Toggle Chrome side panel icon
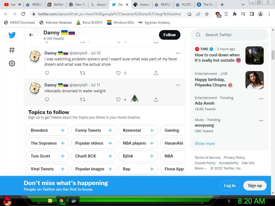This screenshot has width=275, height=206. (x=252, y=14)
